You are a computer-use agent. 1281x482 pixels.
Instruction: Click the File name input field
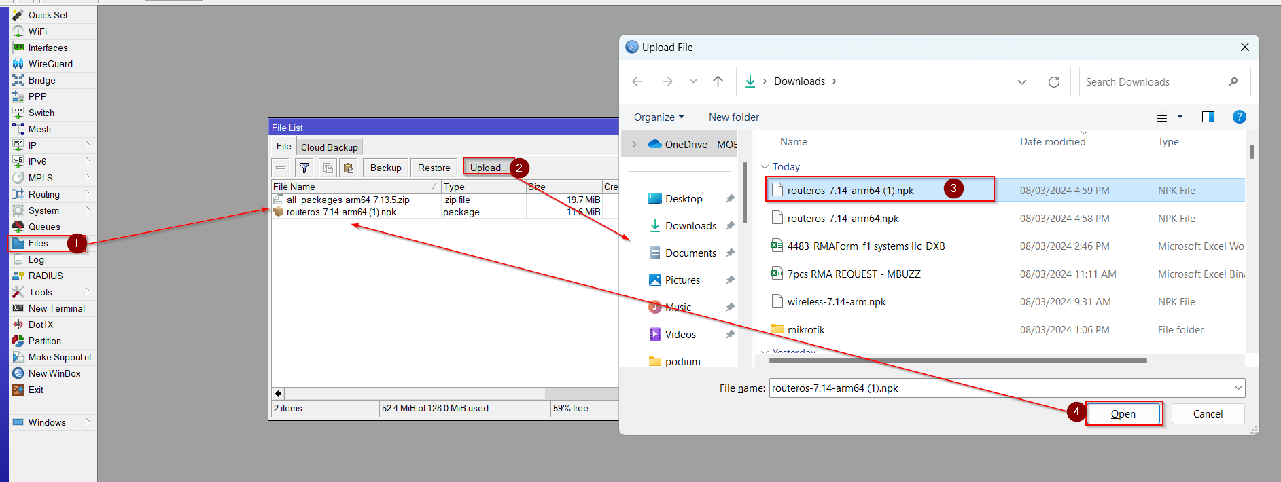click(1000, 388)
